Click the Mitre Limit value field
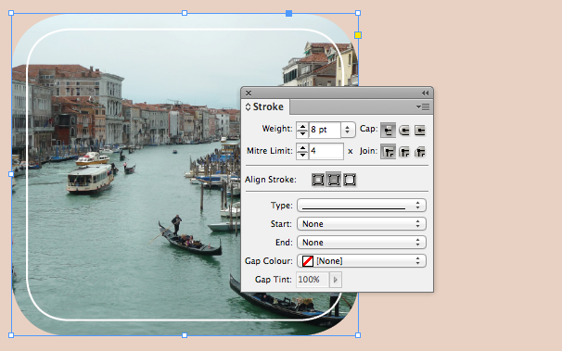 click(326, 151)
